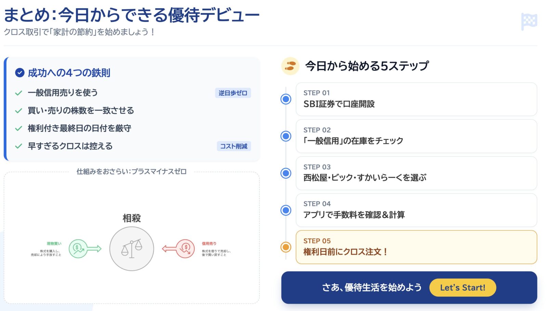Click the STEP 01 SBI証券で口座開設 card

tap(416, 99)
